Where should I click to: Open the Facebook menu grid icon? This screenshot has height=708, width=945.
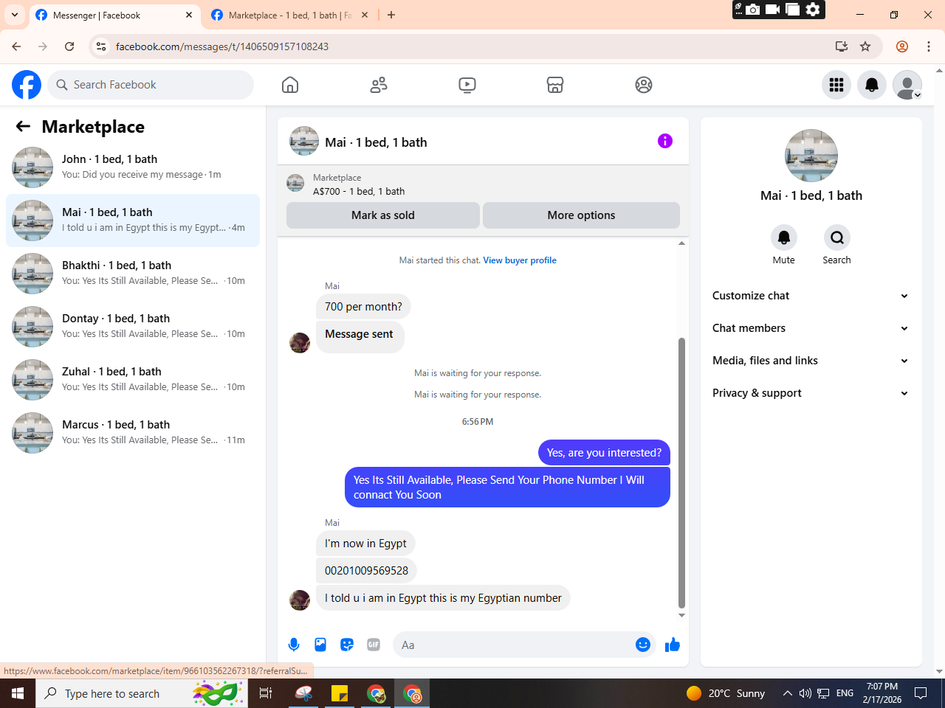click(x=836, y=85)
